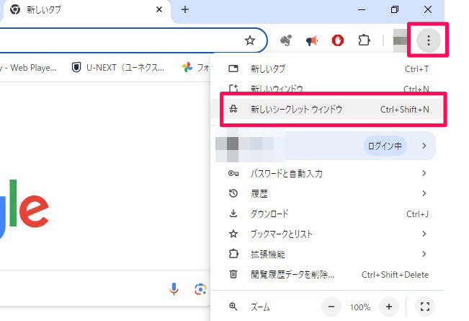469x321 pixels.
Task: Click the Google Lens search icon
Action: pyautogui.click(x=200, y=289)
